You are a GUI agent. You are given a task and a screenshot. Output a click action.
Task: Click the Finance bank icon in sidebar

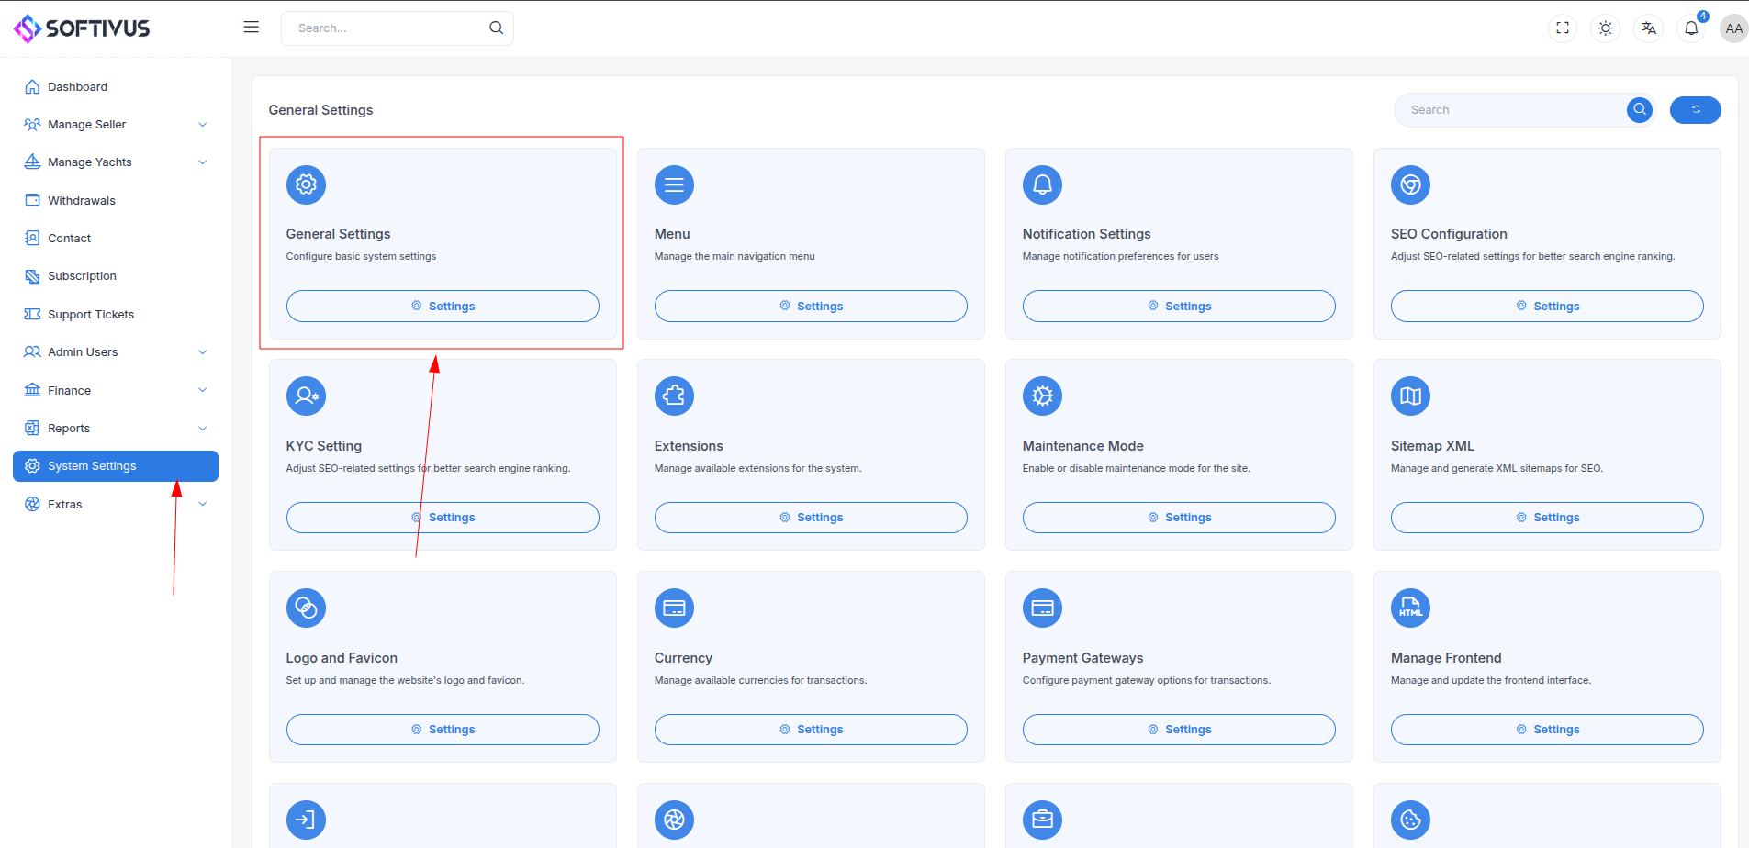point(32,390)
